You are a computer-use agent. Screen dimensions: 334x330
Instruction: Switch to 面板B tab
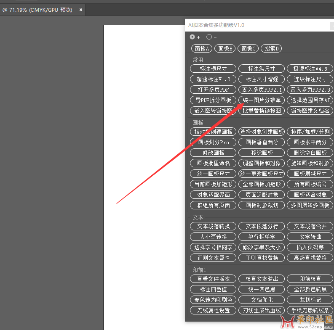[x=225, y=48]
